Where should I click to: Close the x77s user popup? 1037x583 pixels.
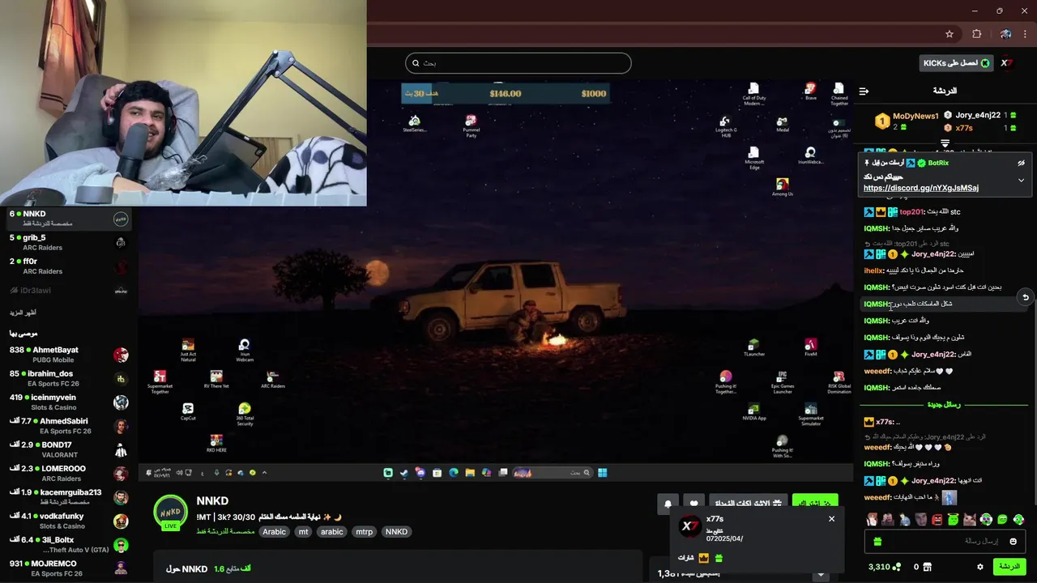[831, 519]
